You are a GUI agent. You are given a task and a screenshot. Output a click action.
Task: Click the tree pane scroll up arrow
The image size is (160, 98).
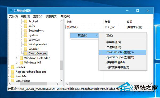[x=61, y=21]
